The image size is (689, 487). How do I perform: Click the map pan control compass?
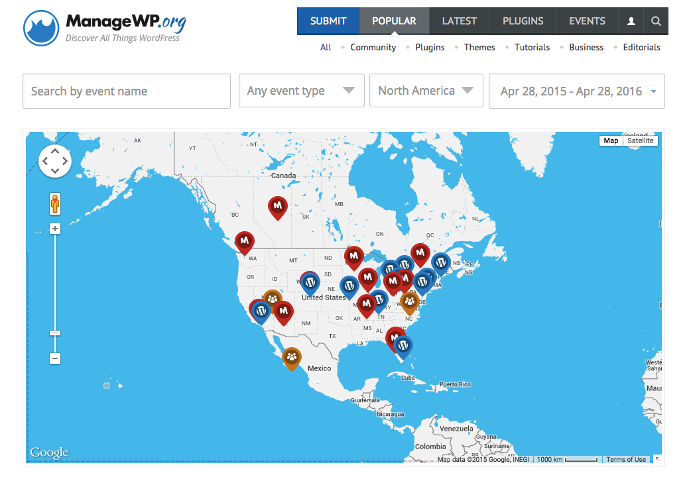(55, 161)
